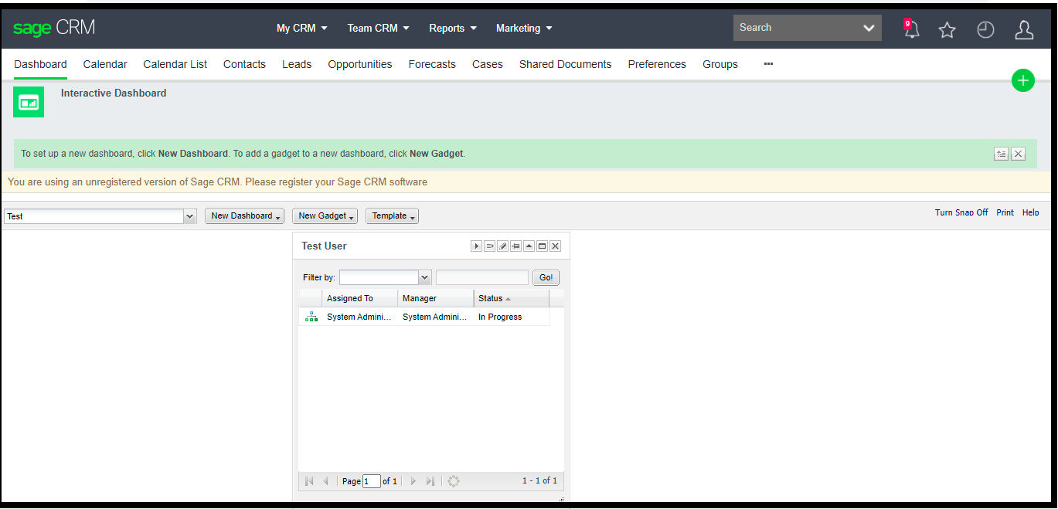The image size is (1058, 509).
Task: Collapse the green help banner
Action: (1001, 154)
